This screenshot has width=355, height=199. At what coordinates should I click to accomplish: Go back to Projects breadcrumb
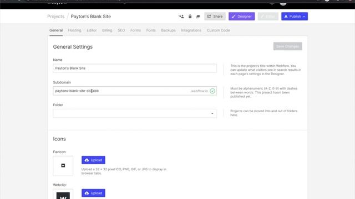55,17
